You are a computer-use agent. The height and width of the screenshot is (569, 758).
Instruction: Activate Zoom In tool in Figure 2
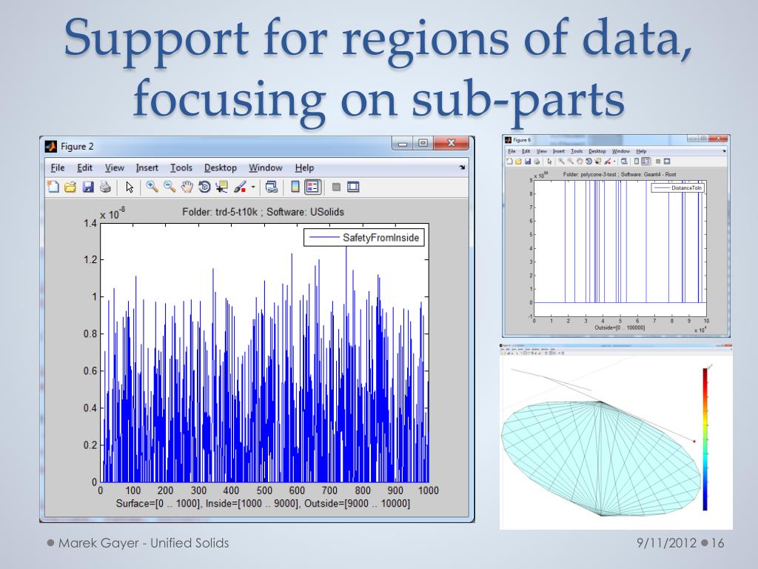pos(152,187)
